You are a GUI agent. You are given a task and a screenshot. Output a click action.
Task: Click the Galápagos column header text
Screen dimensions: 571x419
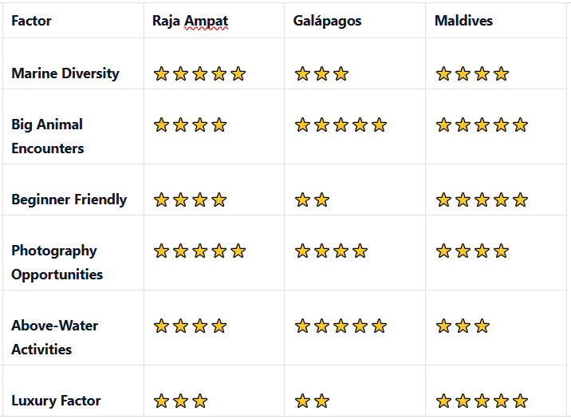(x=328, y=21)
